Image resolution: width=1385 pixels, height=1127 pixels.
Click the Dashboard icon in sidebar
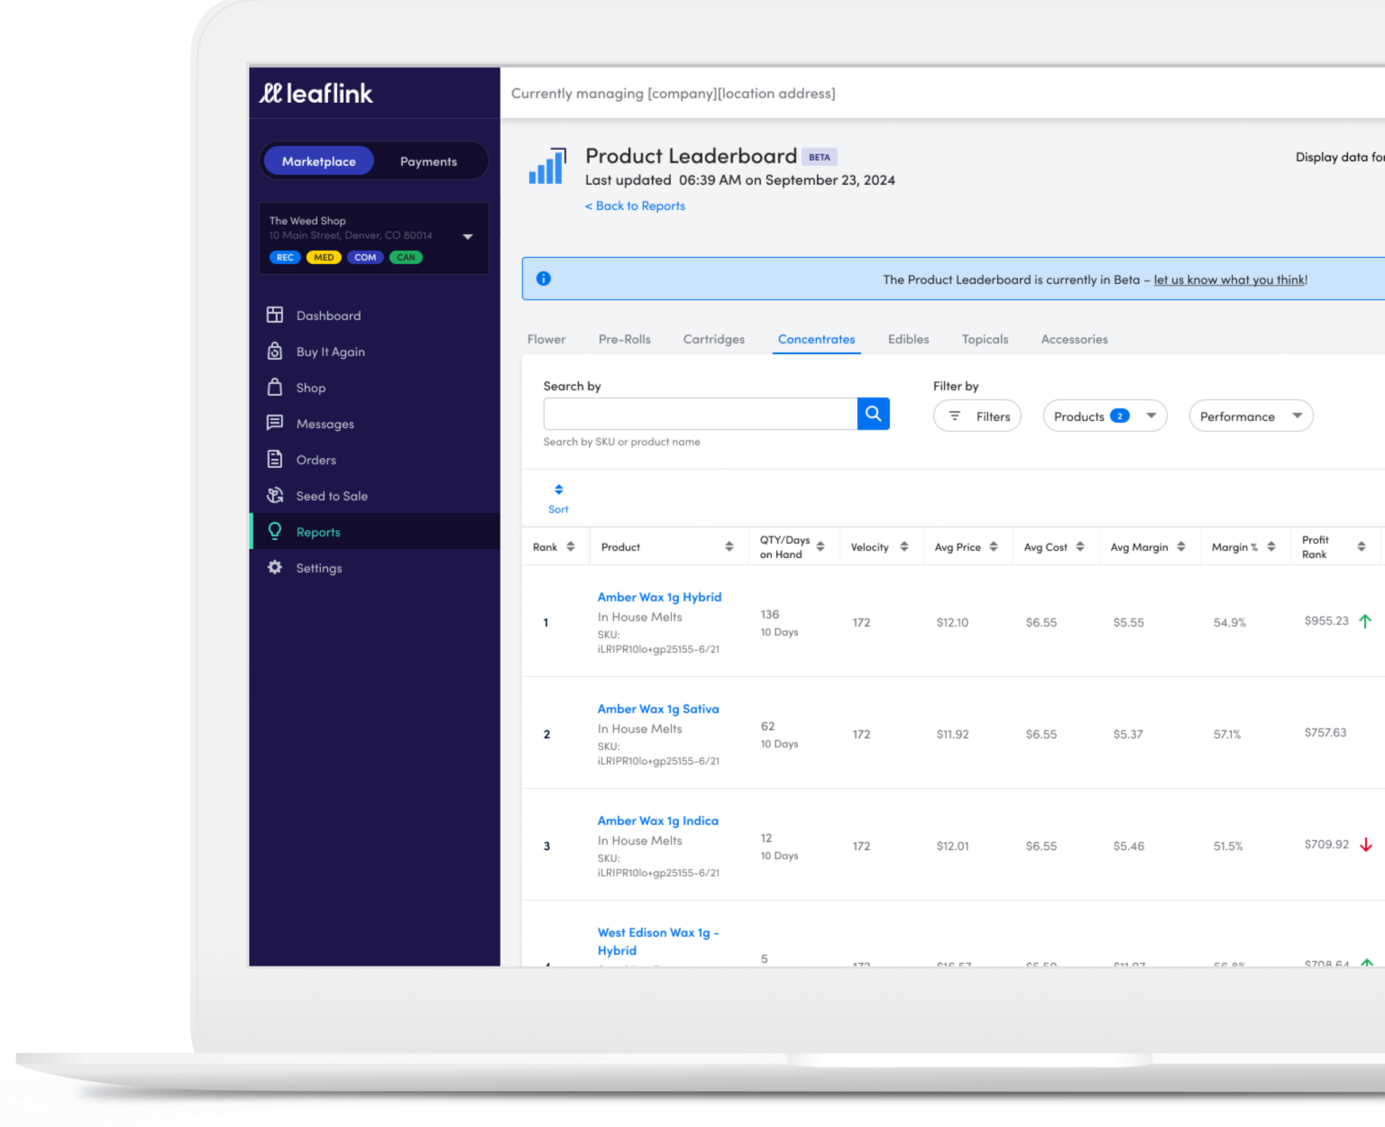(275, 315)
